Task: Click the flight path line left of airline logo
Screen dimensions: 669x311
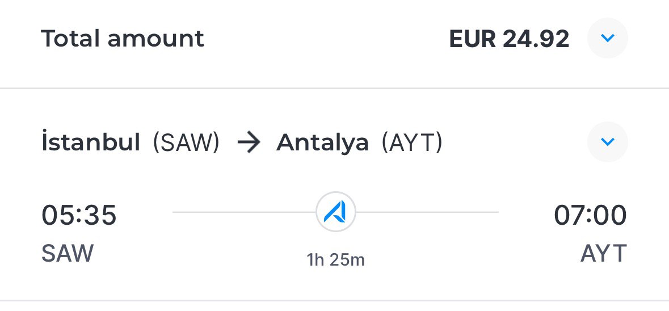Action: pyautogui.click(x=244, y=212)
